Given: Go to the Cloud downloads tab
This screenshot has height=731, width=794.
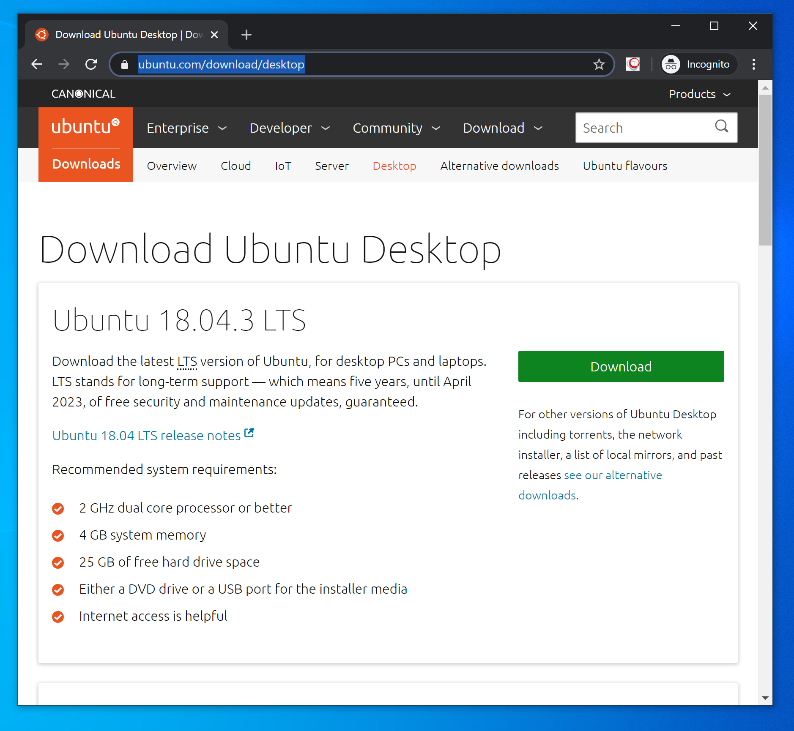Looking at the screenshot, I should coord(235,166).
